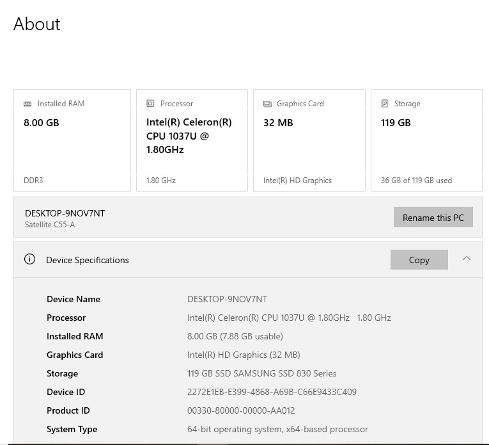Click the Rename this PC button

point(433,217)
